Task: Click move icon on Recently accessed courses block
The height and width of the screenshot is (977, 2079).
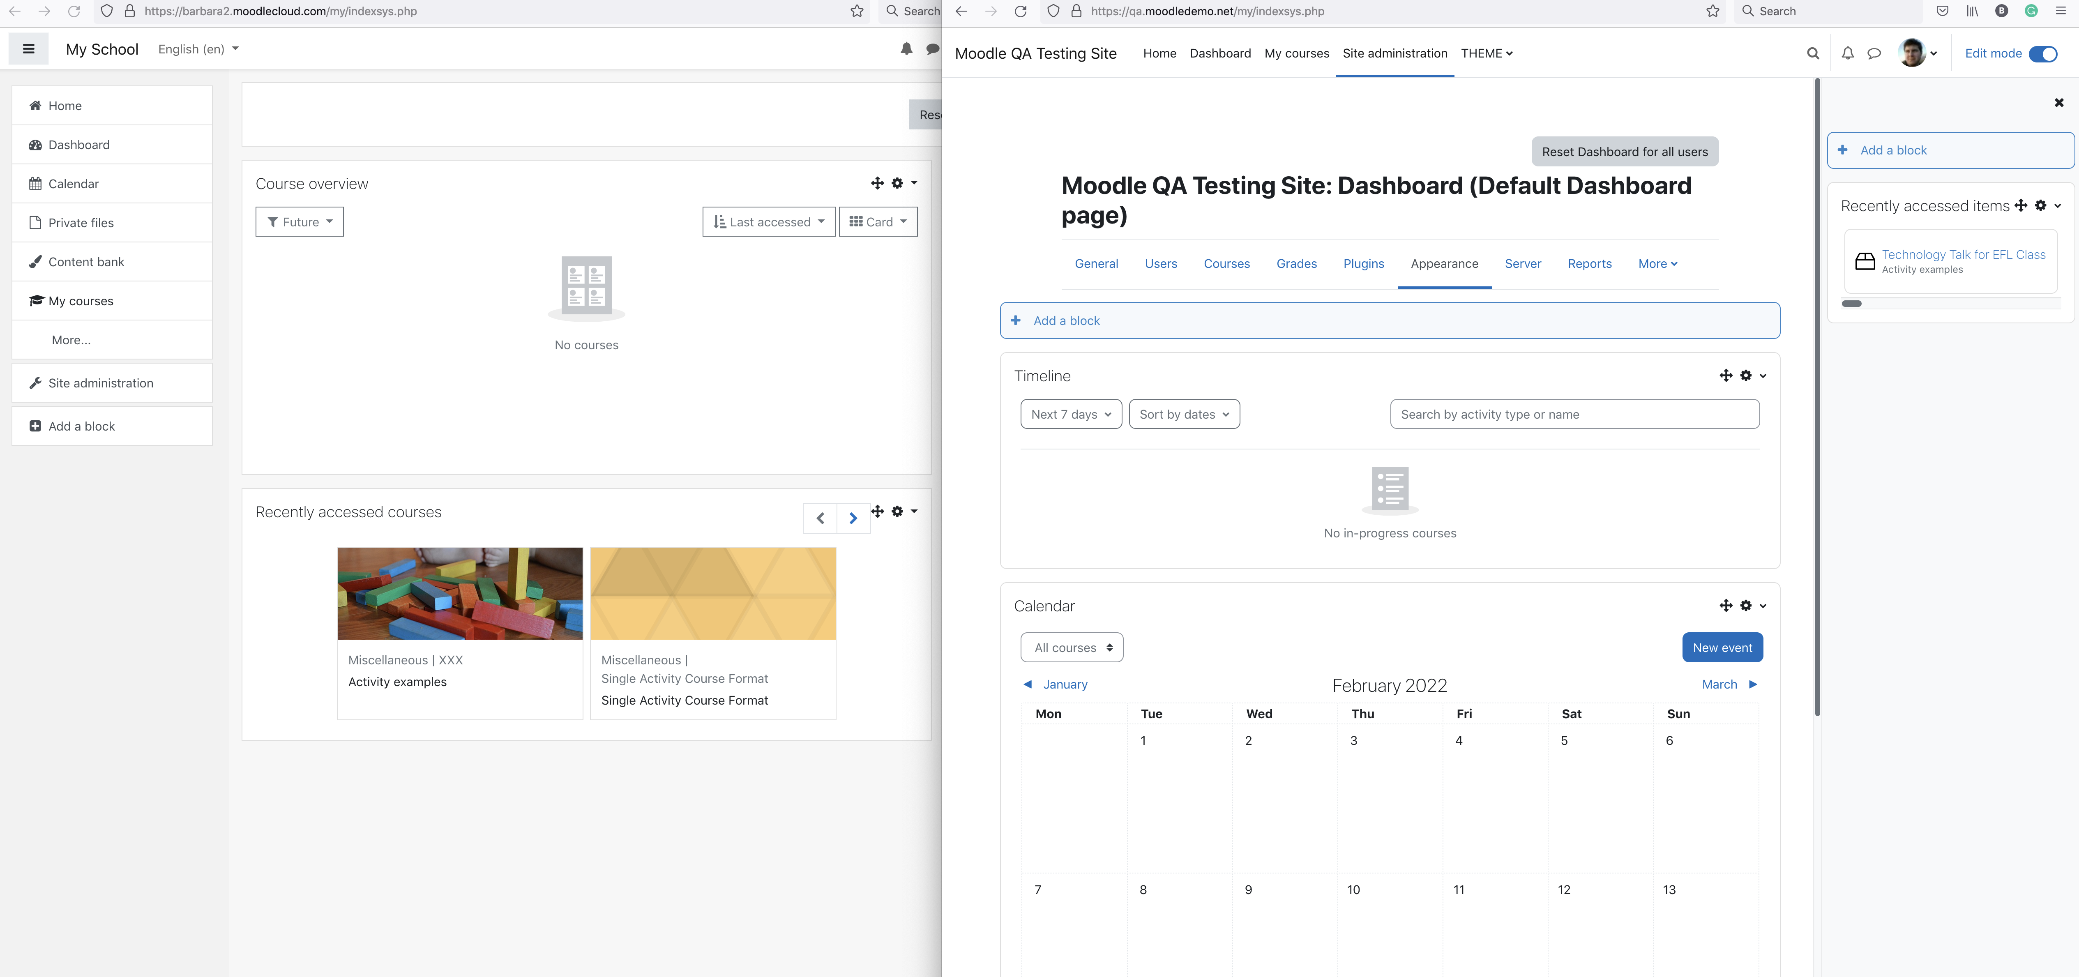Action: pyautogui.click(x=877, y=512)
